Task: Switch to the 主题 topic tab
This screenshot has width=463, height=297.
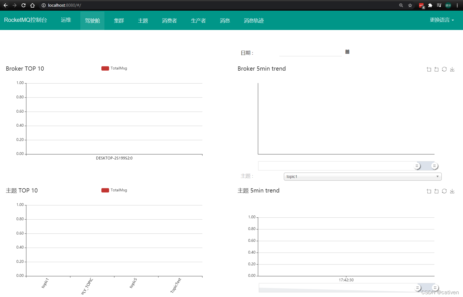Action: click(143, 20)
